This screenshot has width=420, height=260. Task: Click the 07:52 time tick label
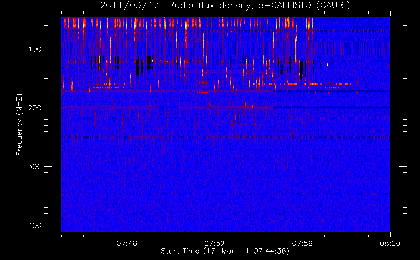[x=215, y=244]
